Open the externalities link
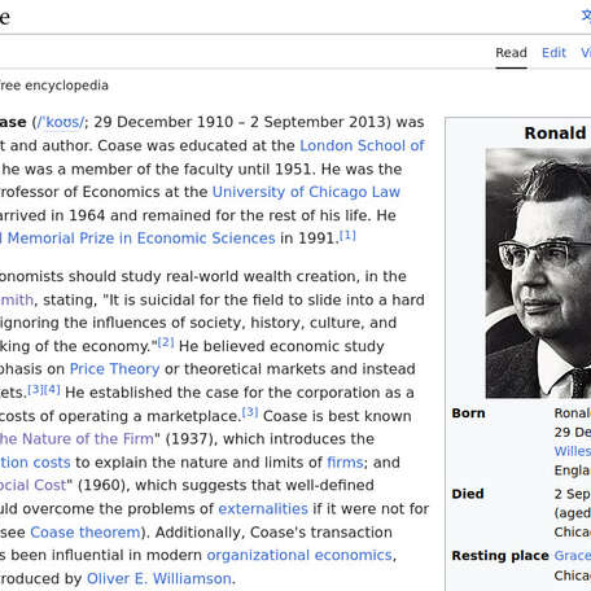Image resolution: width=591 pixels, height=591 pixels. click(263, 509)
